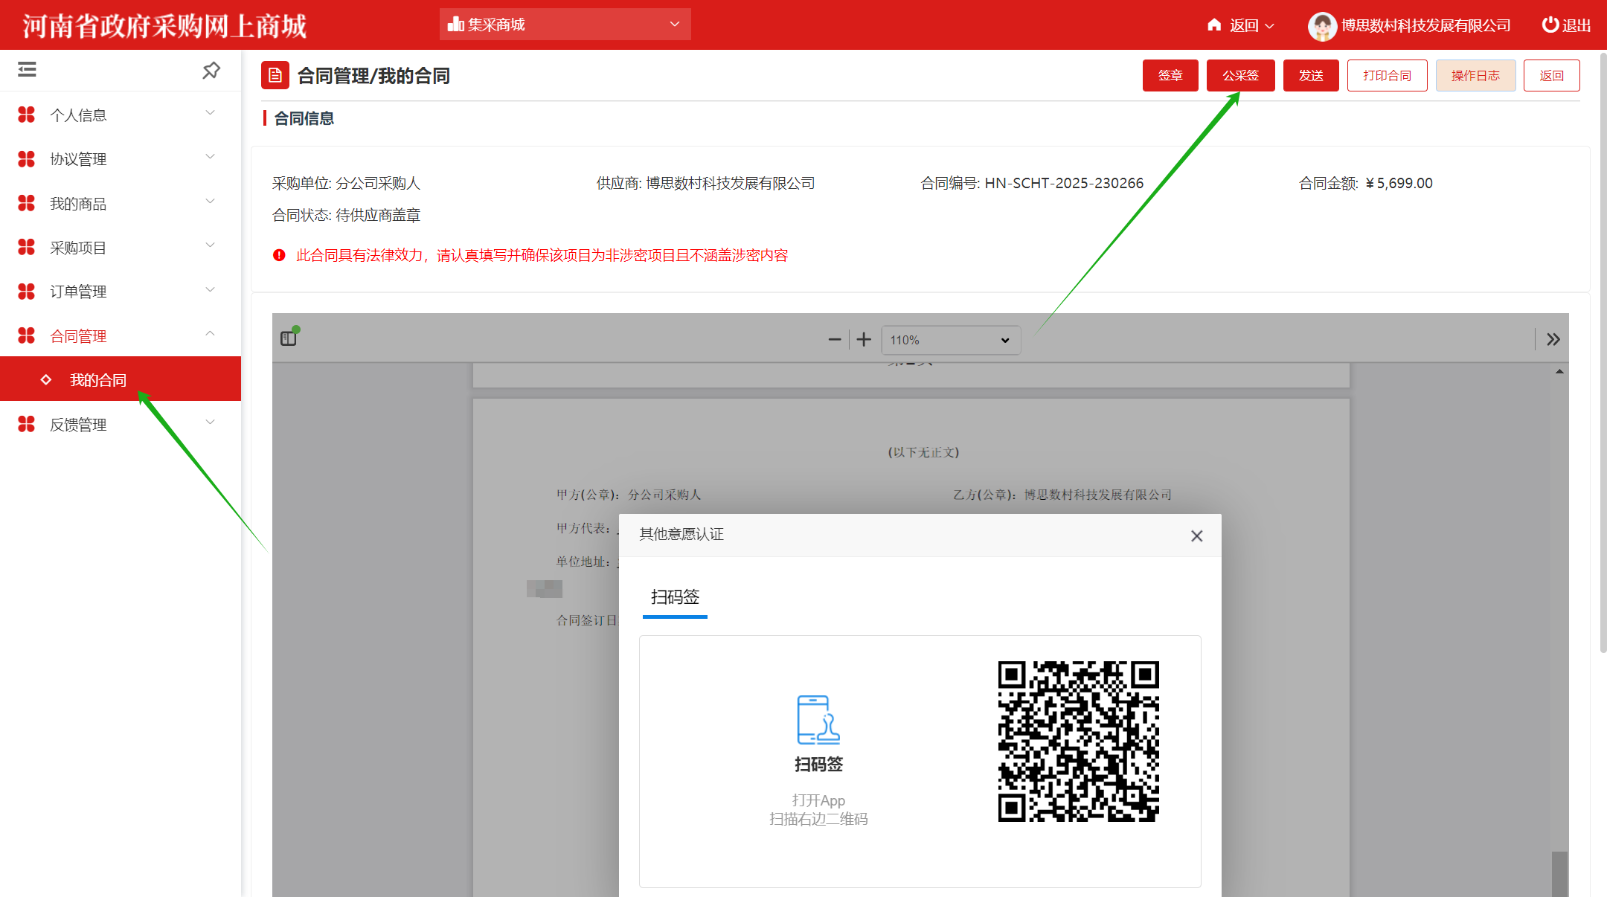
Task: Click the 操作日志 button
Action: 1475,75
